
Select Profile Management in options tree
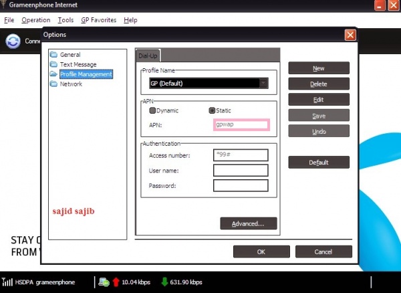click(86, 74)
